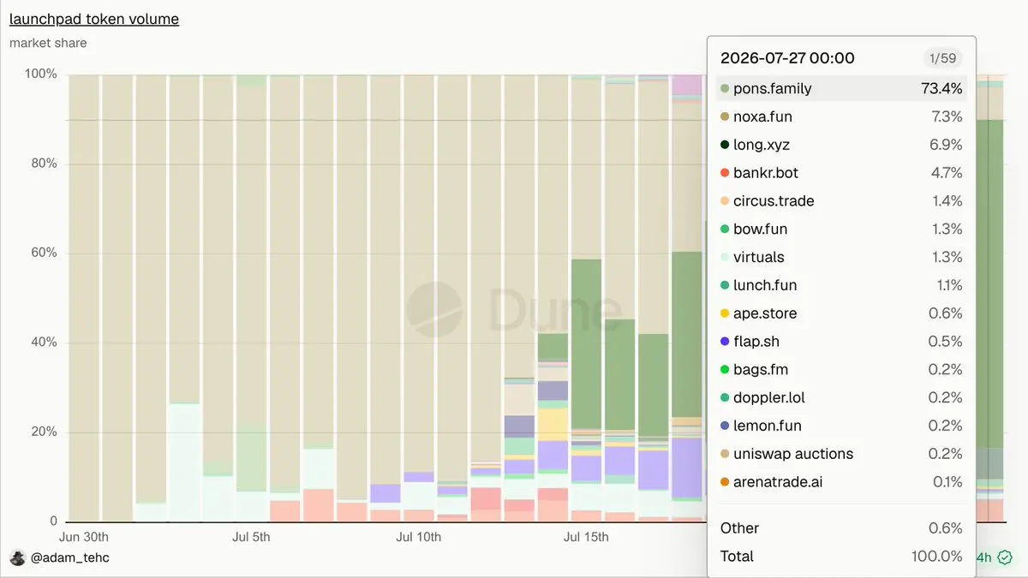Click the 1/59 page indicator badge
The width and height of the screenshot is (1028, 578).
pyautogui.click(x=942, y=58)
